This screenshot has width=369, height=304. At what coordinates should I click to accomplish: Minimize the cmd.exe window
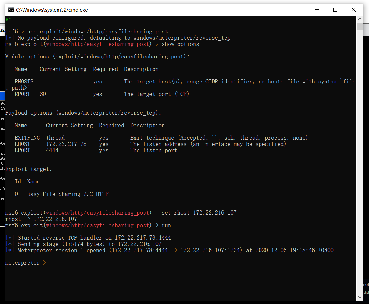pos(317,10)
